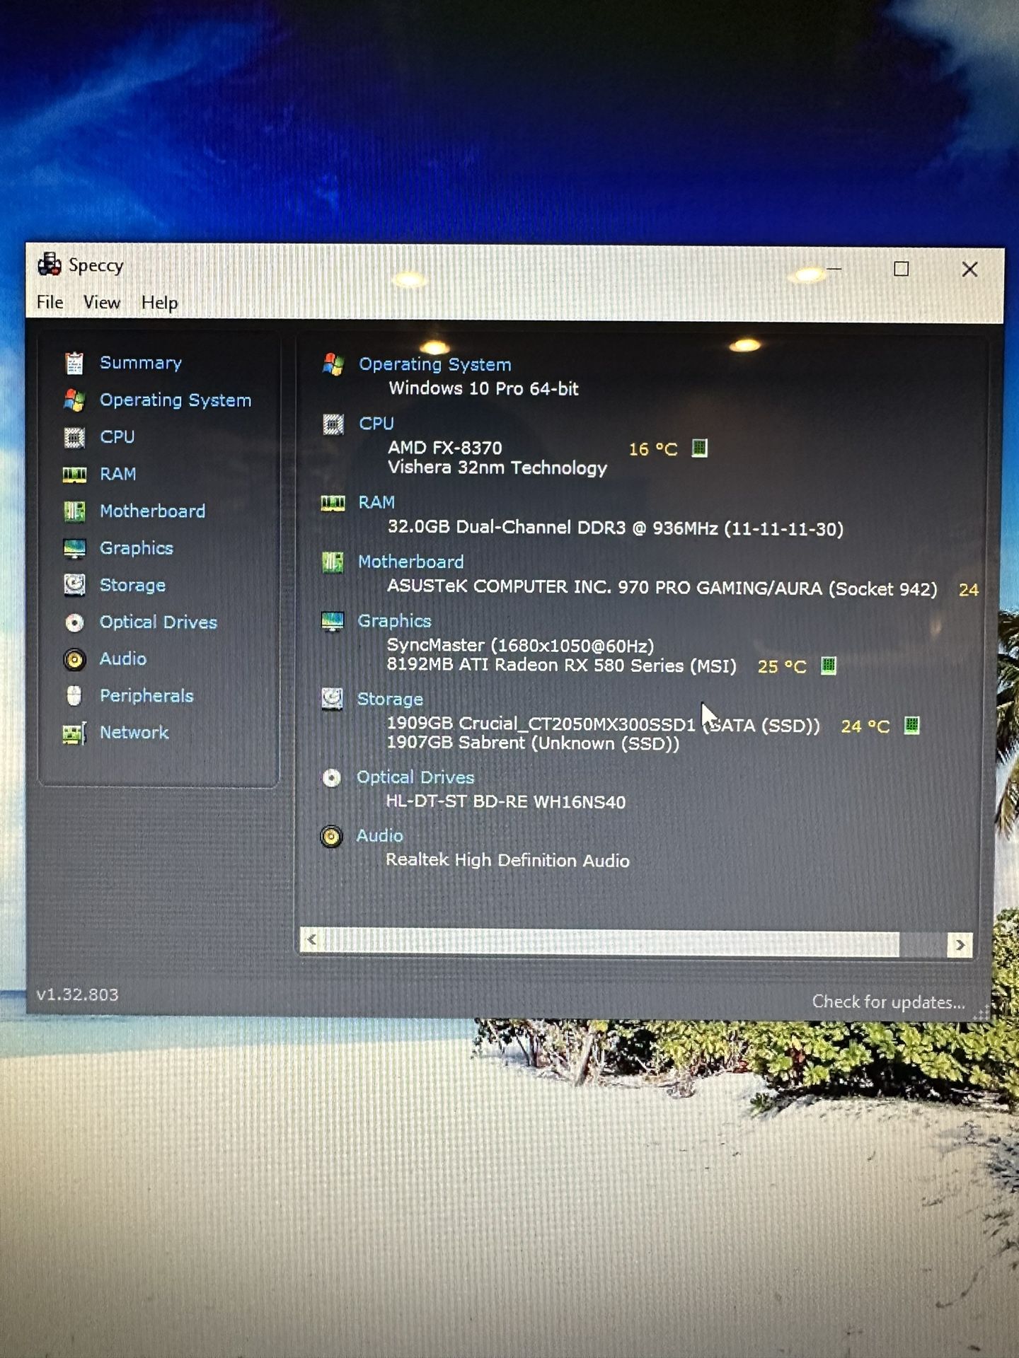This screenshot has width=1019, height=1358.
Task: Open the File menu
Action: [50, 302]
